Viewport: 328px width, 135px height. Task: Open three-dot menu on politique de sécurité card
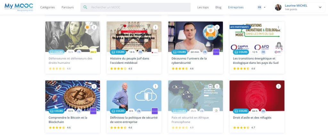tap(155, 86)
